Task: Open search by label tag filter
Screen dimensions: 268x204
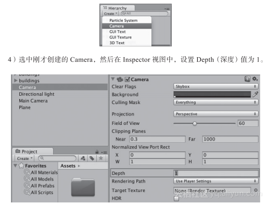Action: coord(92,158)
